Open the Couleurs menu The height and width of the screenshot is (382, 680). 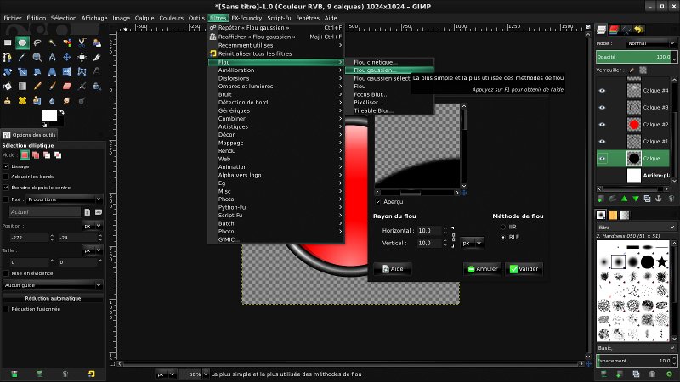(x=172, y=18)
